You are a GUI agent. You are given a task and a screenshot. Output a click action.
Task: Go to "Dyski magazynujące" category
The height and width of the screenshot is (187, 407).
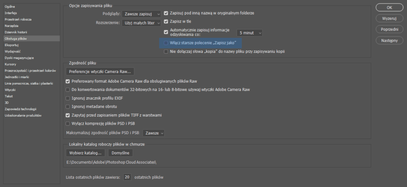19,58
